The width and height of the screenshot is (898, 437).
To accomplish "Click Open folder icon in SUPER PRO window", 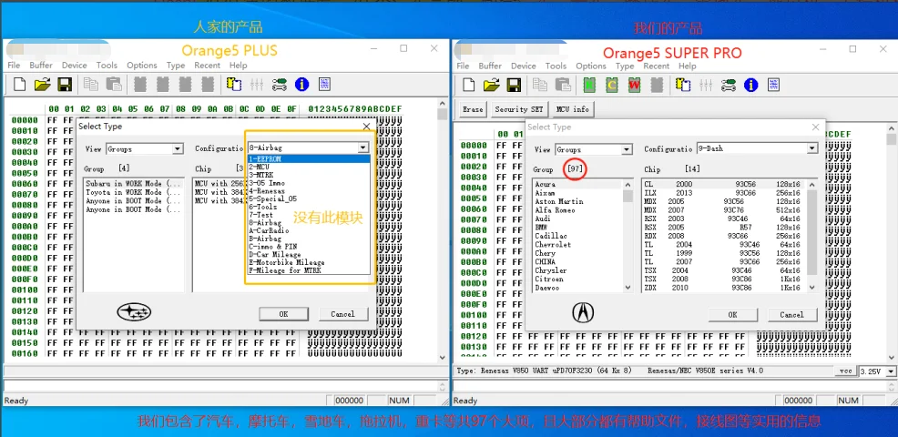I will coord(492,86).
